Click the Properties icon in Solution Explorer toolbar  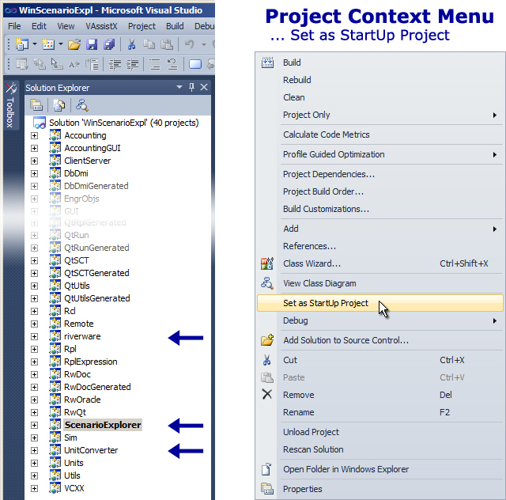pos(36,105)
